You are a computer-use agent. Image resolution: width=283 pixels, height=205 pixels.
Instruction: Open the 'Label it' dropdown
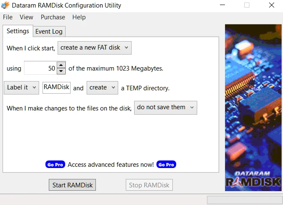[21, 88]
